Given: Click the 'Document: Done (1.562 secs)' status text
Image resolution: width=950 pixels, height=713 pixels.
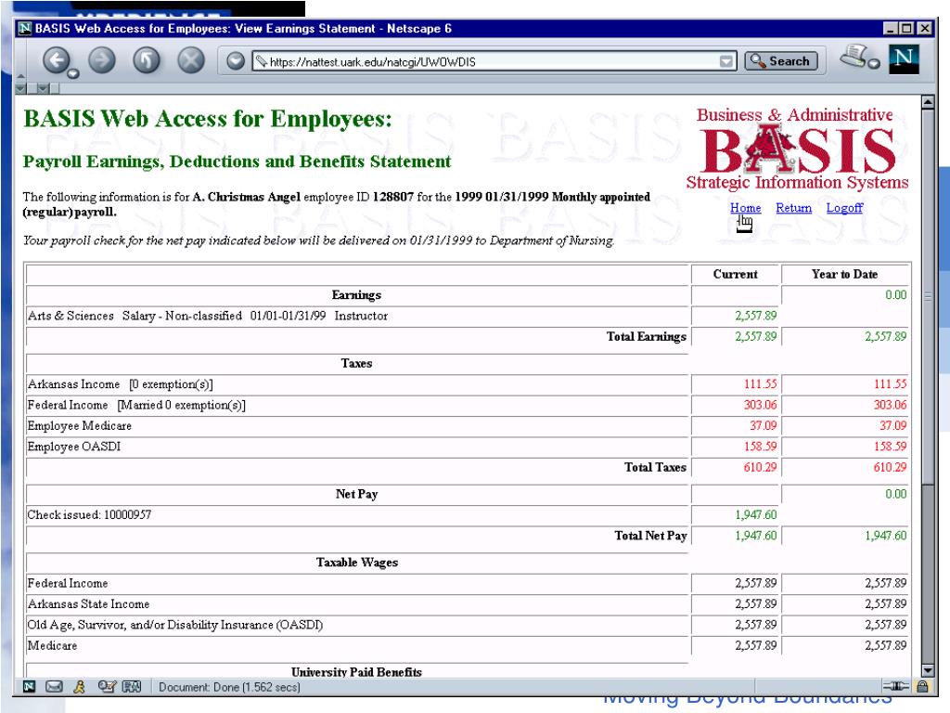Looking at the screenshot, I should coord(229,687).
